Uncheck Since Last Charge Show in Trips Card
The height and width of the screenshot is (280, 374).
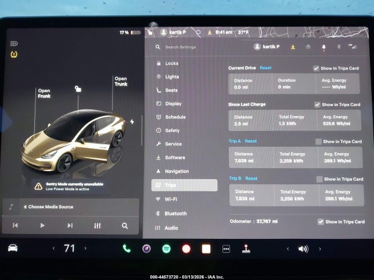click(x=317, y=104)
